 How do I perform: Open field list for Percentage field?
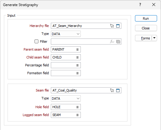77,65
